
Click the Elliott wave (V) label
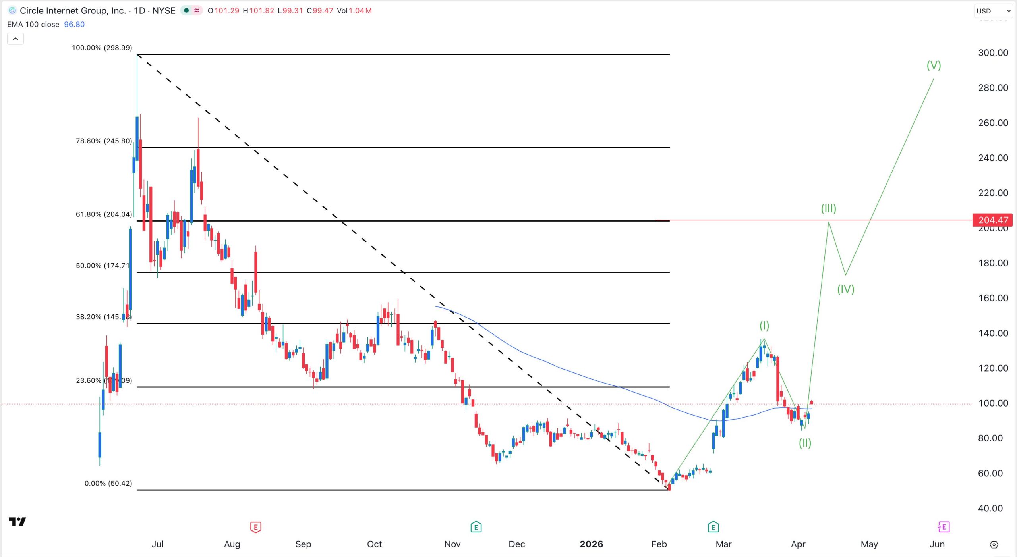pos(934,65)
